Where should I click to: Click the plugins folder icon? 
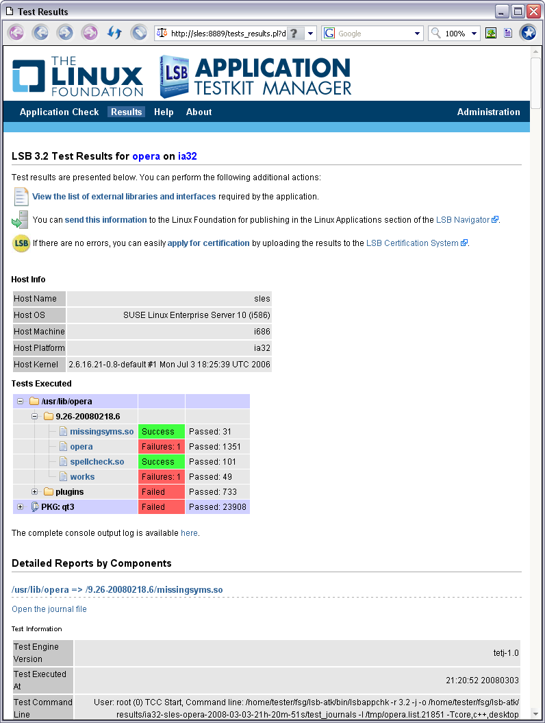click(x=49, y=491)
